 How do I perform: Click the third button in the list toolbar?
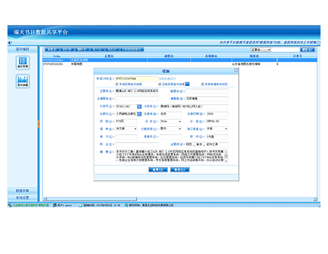82,49
